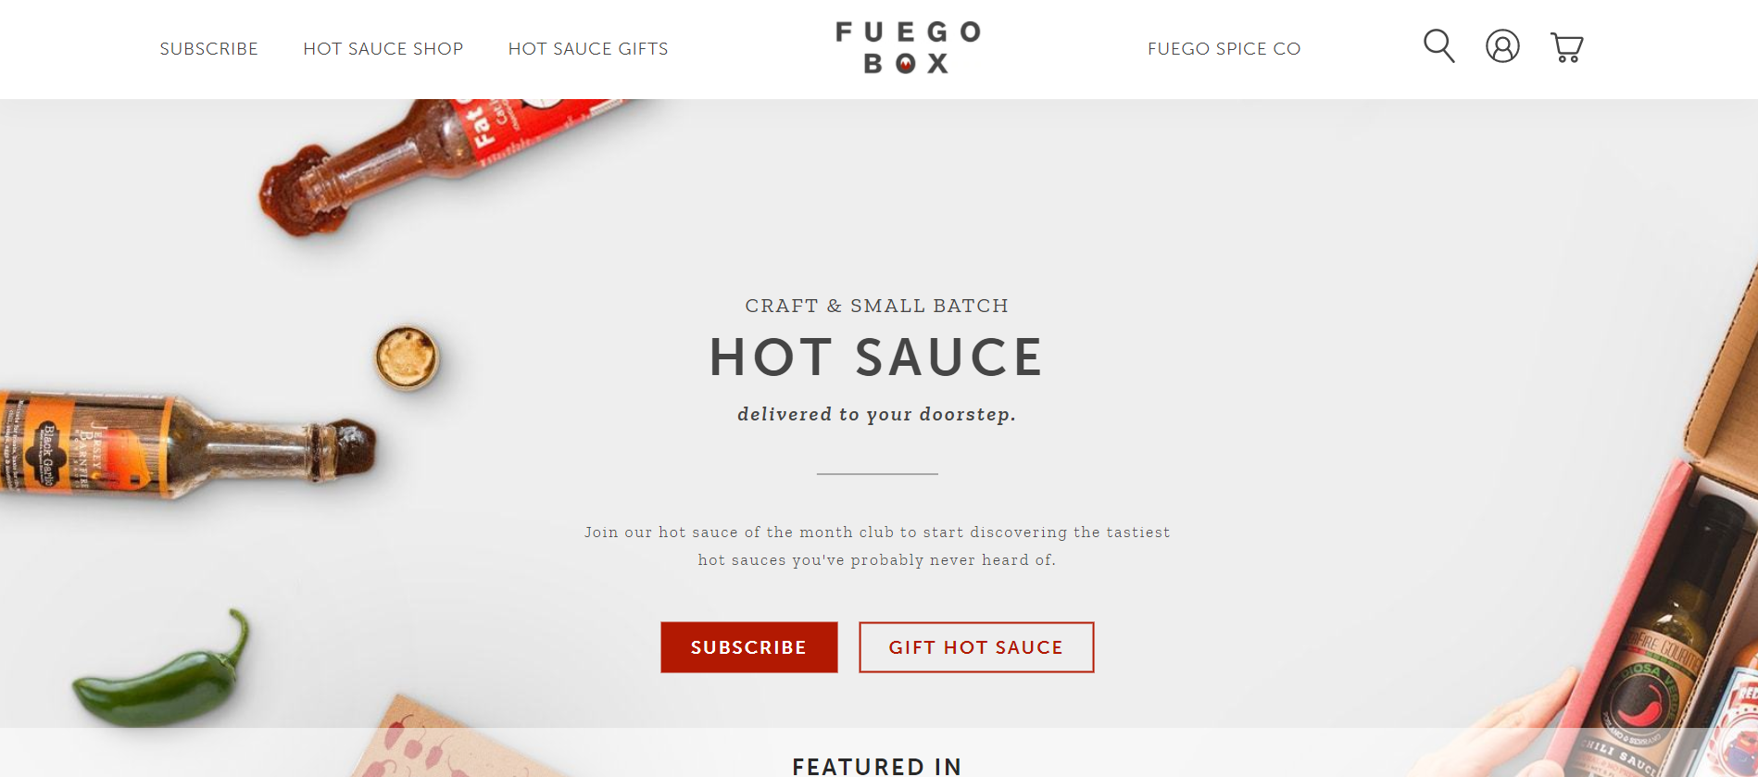Click 'delivered to your doorstep' text
The image size is (1758, 777).
876,414
